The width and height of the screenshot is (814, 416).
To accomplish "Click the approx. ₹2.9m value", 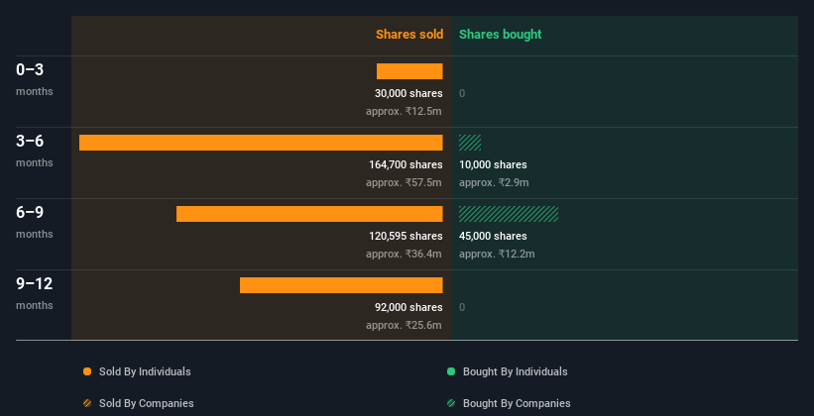I will click(494, 182).
